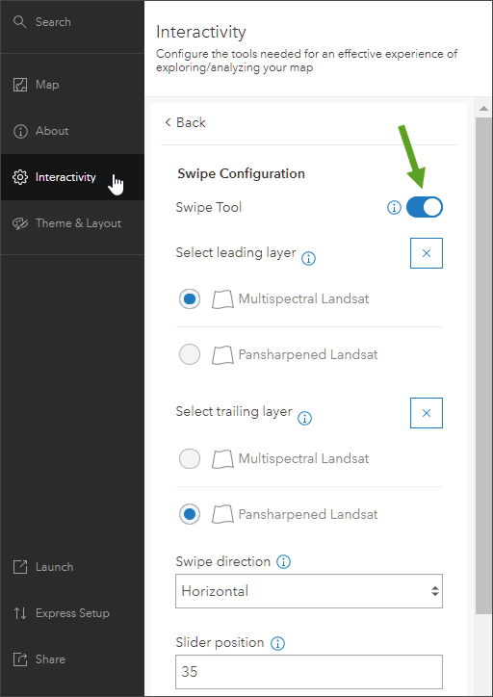Click the About info icon
The image size is (493, 697).
(x=20, y=131)
